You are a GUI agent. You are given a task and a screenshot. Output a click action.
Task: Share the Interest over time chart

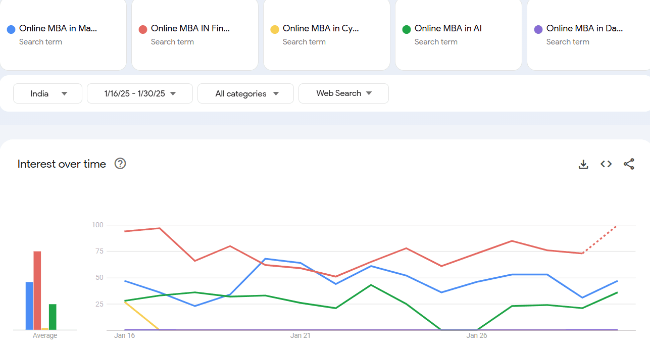629,164
